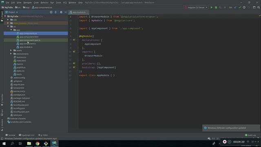
Task: Click the gutter marker beside providers line
Action: 74,64
